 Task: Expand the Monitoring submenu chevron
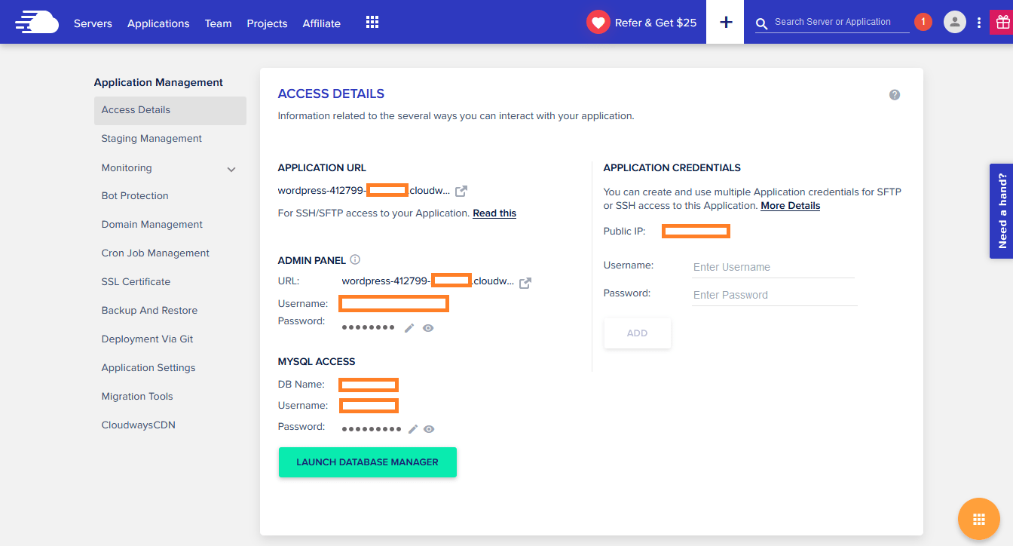(x=231, y=169)
